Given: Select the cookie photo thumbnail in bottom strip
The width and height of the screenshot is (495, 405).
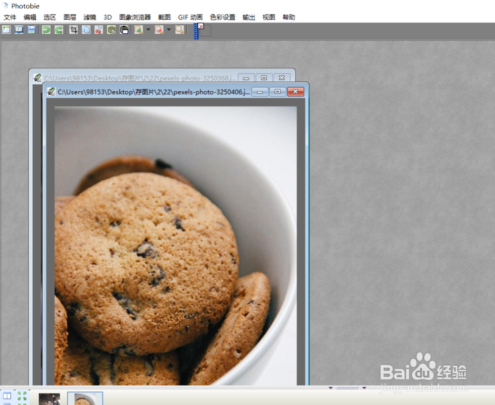Looking at the screenshot, I should pos(85,399).
